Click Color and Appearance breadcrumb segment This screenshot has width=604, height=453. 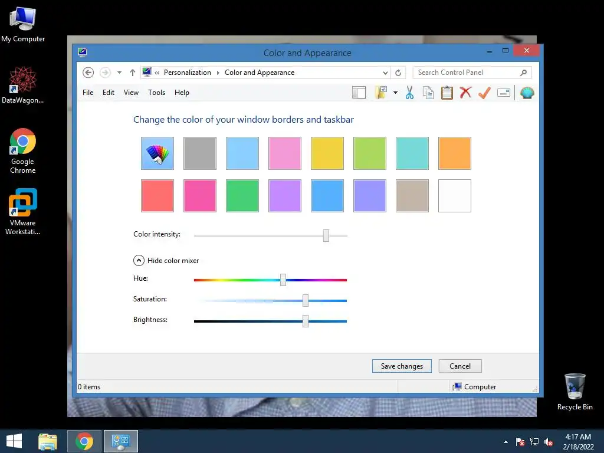coord(260,73)
